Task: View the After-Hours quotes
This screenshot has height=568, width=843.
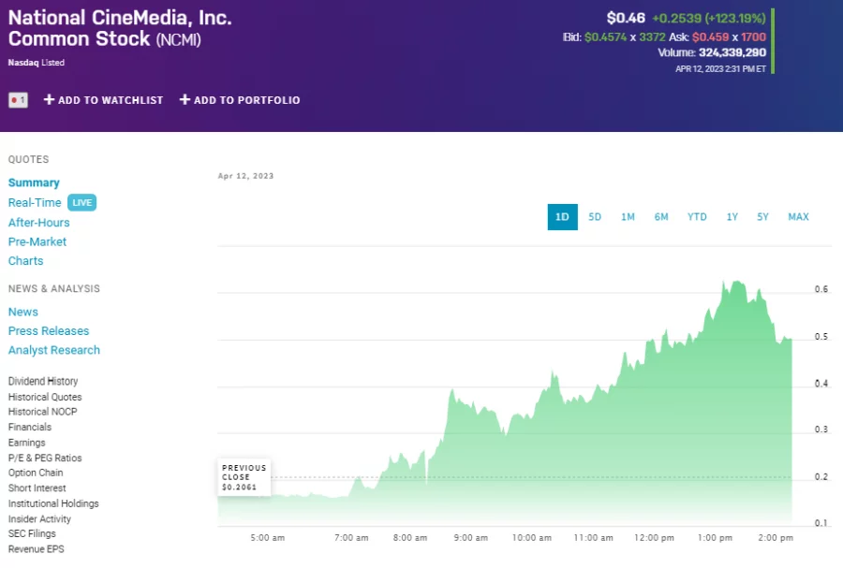Action: coord(39,222)
